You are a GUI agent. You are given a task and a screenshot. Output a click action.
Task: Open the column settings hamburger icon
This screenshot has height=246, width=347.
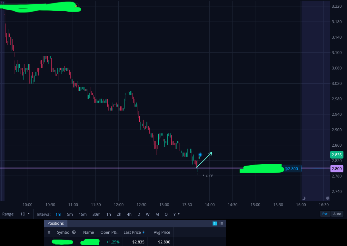49,232
